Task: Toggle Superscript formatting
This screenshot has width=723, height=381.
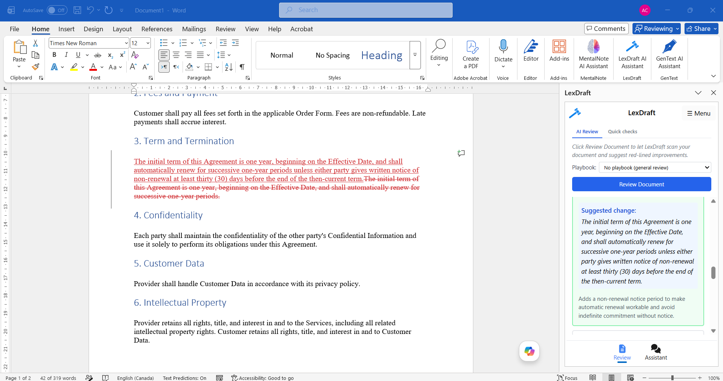Action: tap(122, 55)
